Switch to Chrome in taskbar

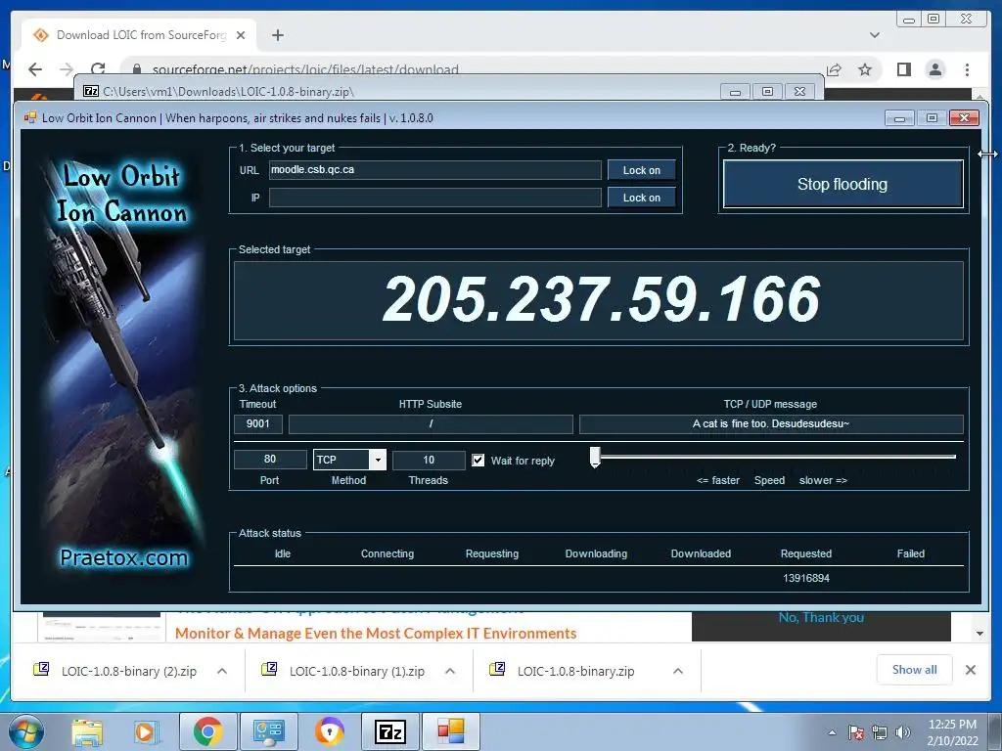208,731
